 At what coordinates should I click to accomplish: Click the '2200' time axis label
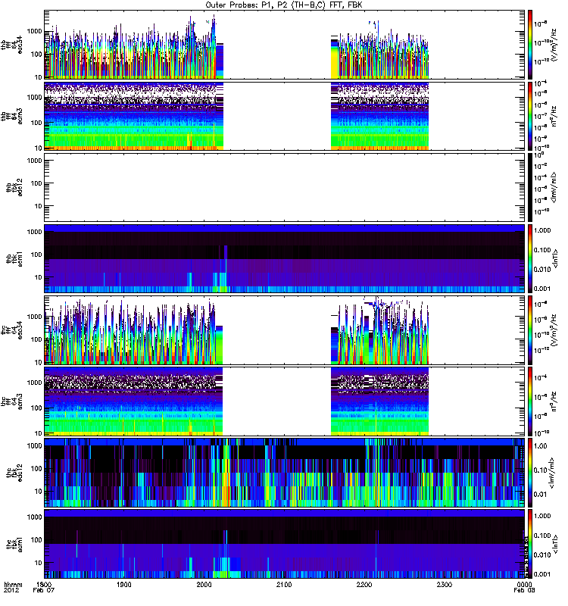pyautogui.click(x=364, y=585)
